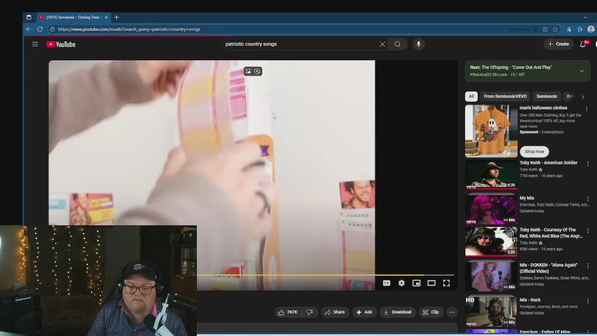Close the Semisonic - Closing Time tab
Screen dimensions: 597x336
[106, 17]
